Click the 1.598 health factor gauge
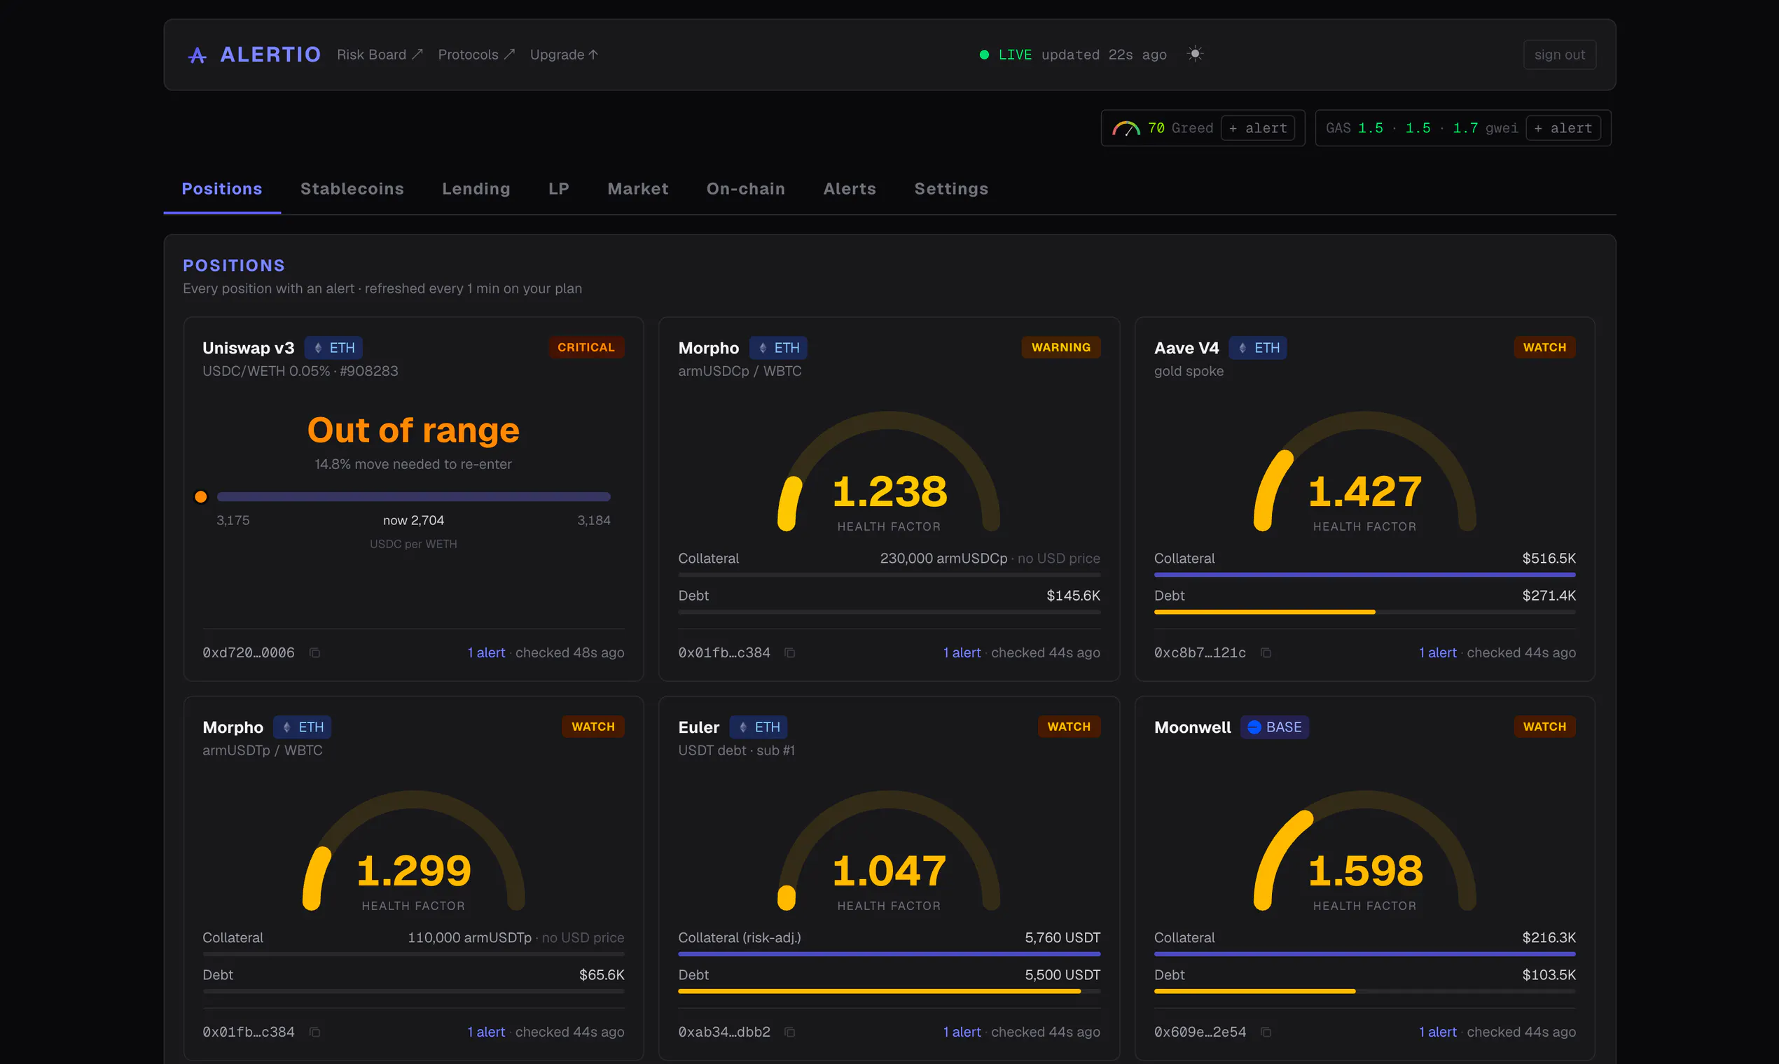1779x1064 pixels. 1364,850
